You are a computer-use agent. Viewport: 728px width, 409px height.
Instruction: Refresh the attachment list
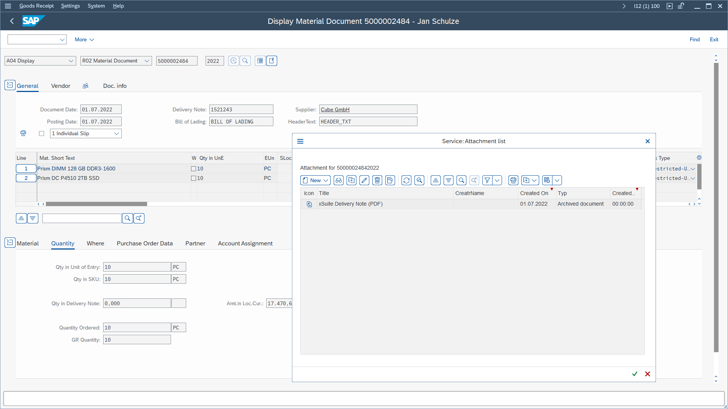click(406, 180)
